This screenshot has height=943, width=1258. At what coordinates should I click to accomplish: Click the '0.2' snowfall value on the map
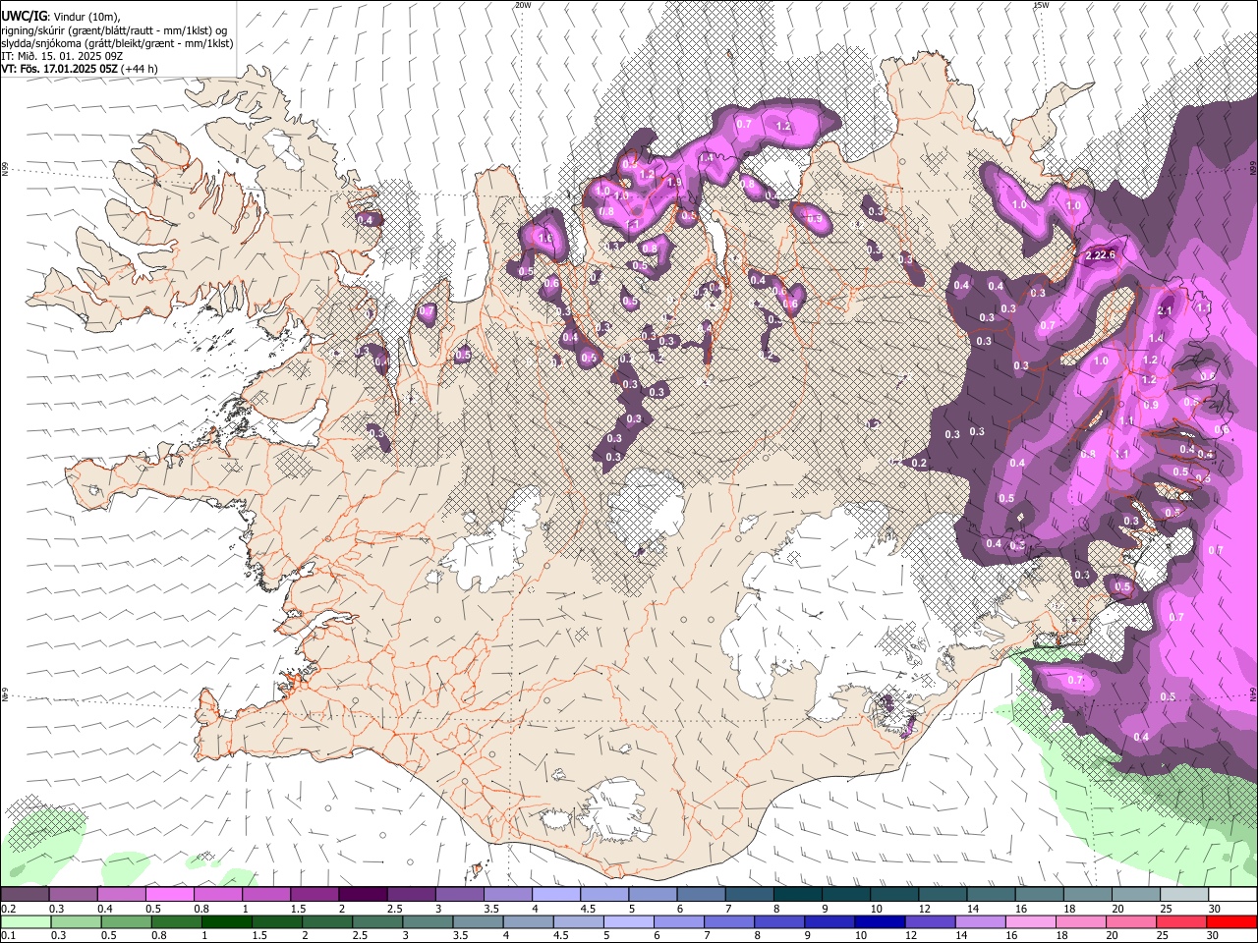tap(919, 463)
